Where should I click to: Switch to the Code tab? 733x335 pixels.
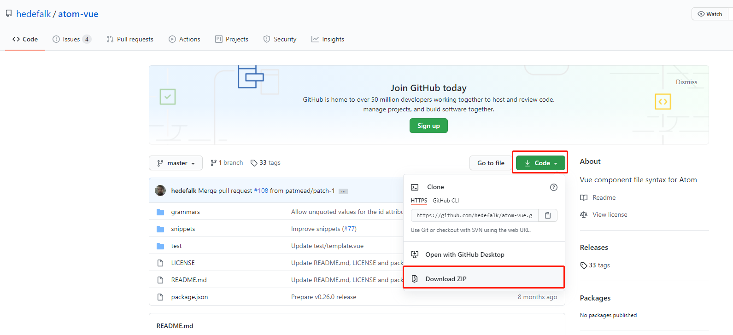[x=25, y=39]
